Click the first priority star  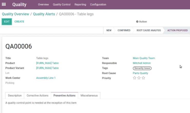[135, 78]
